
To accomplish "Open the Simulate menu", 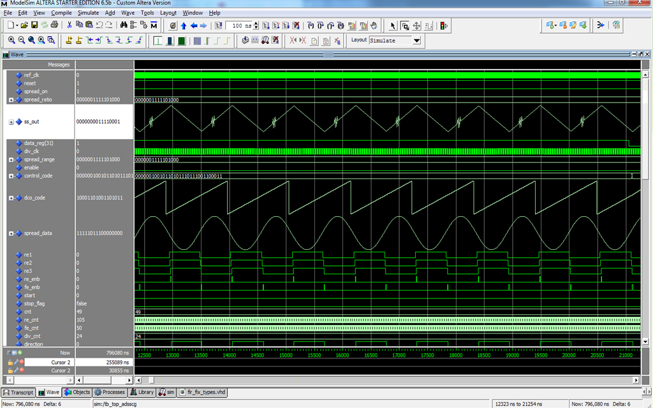I will coord(88,12).
